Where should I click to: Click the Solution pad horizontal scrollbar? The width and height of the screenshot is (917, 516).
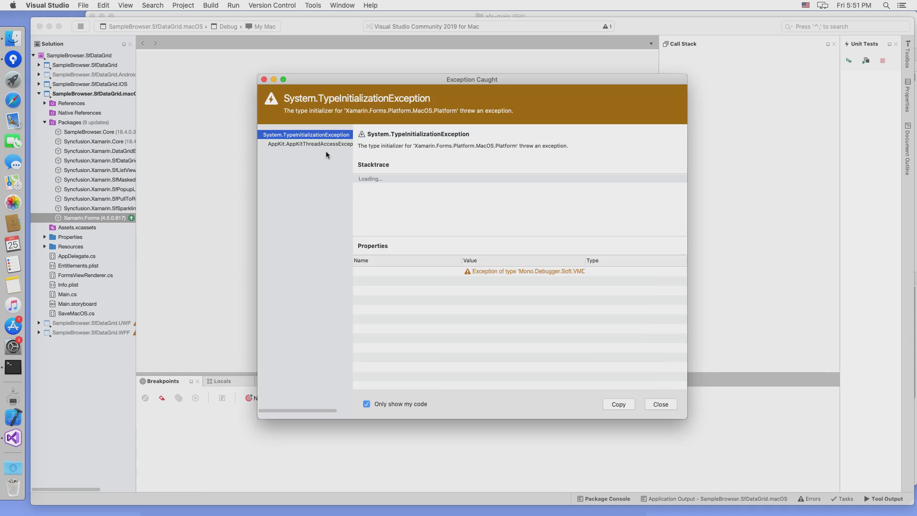point(66,489)
